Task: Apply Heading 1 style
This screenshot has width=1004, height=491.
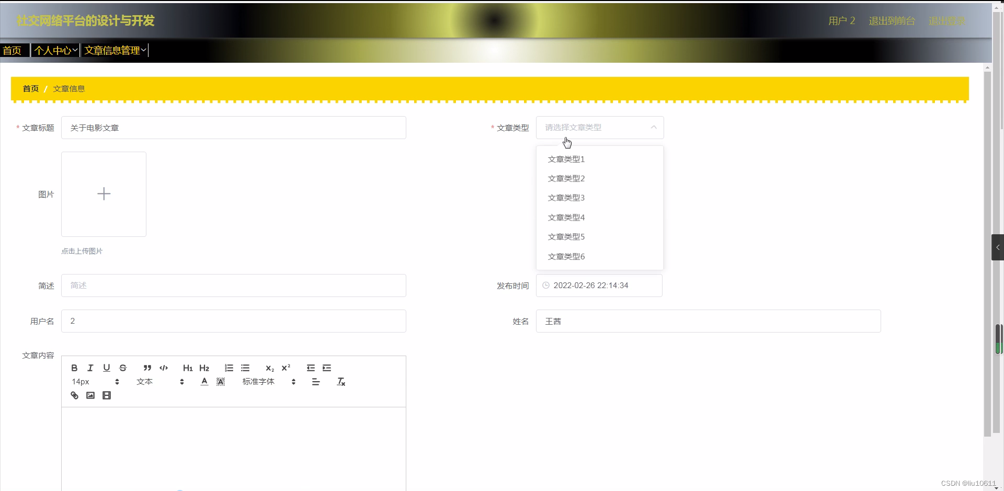Action: tap(187, 368)
